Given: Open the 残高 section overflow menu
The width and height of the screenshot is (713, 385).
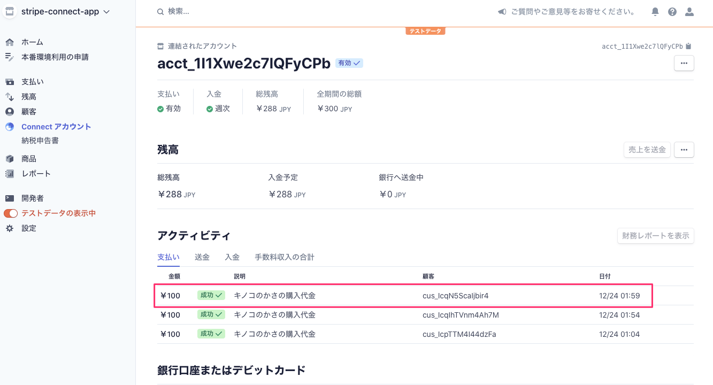Looking at the screenshot, I should (x=684, y=150).
